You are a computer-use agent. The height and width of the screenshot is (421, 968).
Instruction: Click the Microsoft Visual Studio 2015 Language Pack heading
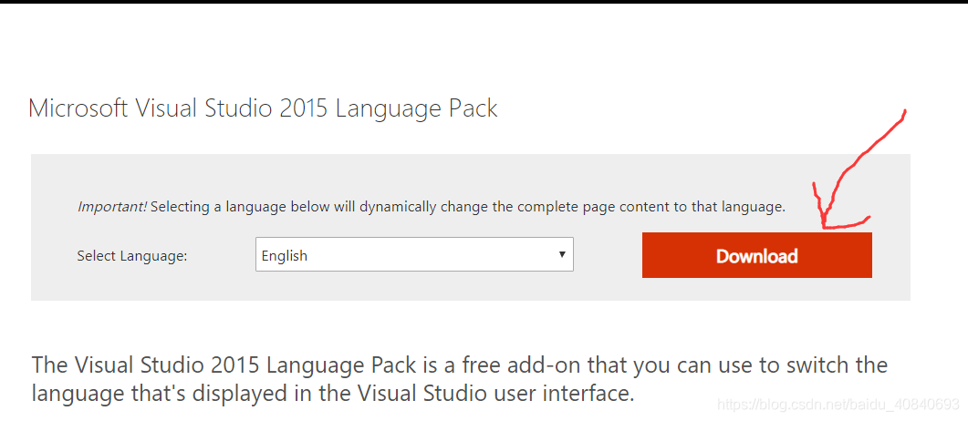(x=263, y=108)
